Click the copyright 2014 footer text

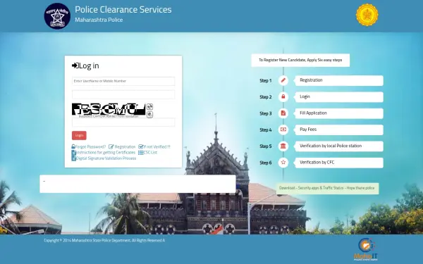click(x=104, y=240)
